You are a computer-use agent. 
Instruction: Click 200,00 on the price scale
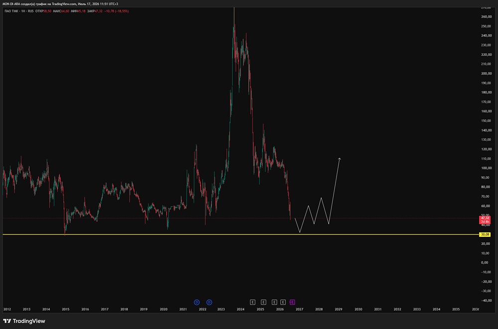coord(486,73)
